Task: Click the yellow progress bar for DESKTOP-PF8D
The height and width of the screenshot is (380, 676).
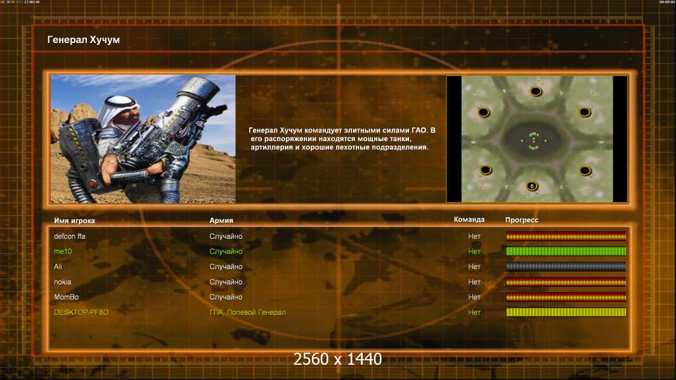Action: coord(566,312)
